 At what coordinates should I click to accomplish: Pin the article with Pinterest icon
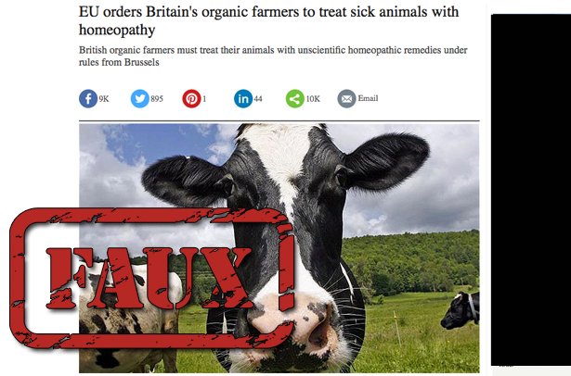[x=191, y=99]
